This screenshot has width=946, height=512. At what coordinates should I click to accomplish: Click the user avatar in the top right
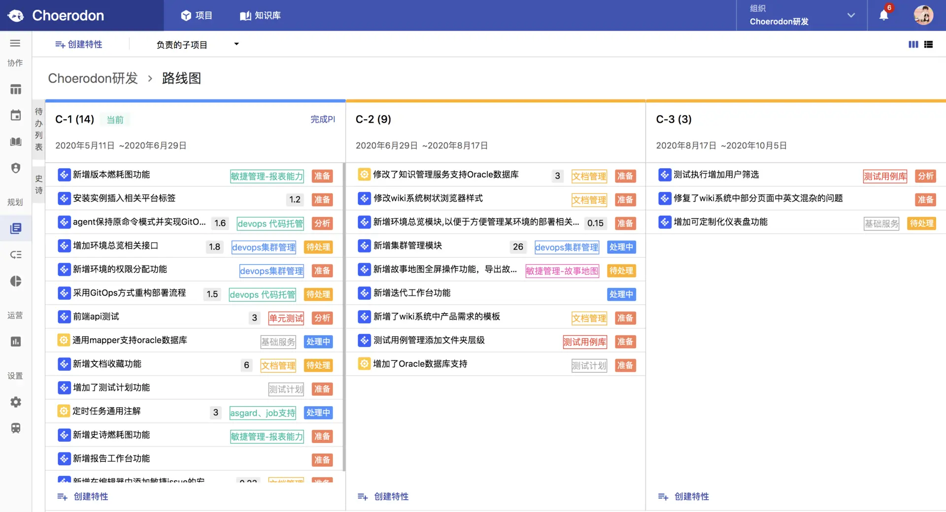924,15
